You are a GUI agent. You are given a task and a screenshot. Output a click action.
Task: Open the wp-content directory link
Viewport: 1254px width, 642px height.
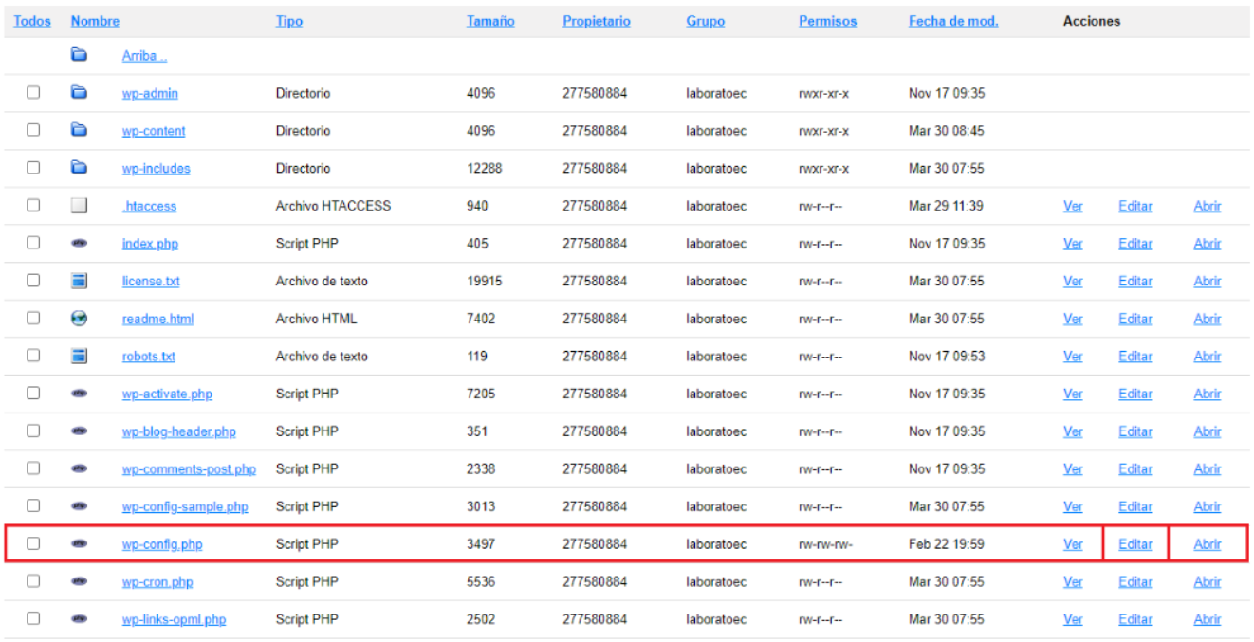click(154, 131)
